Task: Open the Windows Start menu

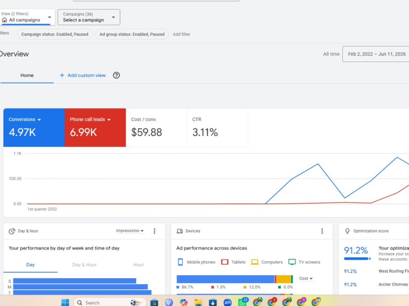Action: tap(65, 303)
